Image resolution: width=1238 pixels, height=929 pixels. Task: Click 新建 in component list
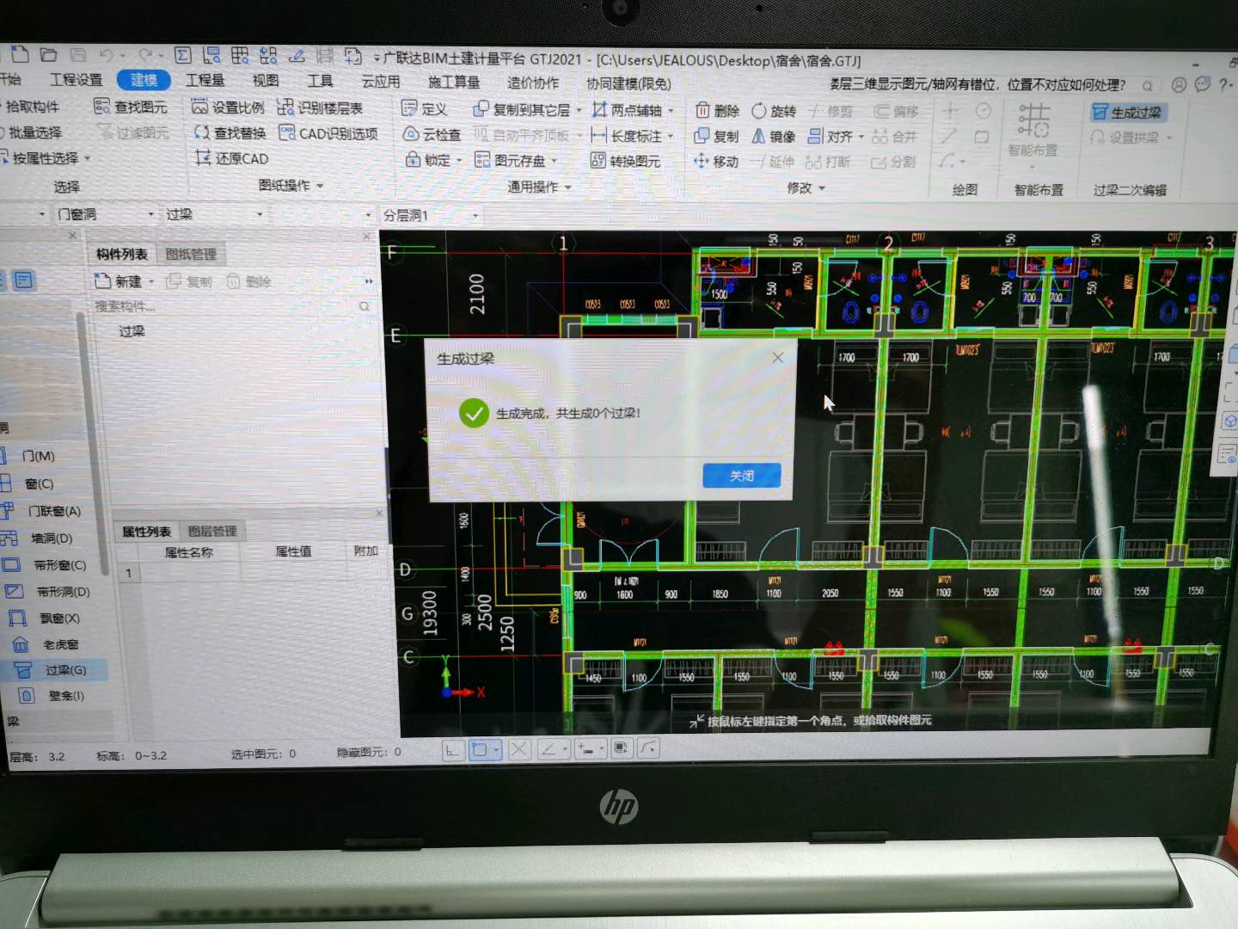[119, 281]
